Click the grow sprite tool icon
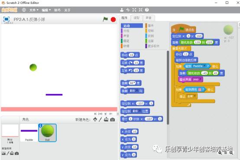 tap(134, 10)
